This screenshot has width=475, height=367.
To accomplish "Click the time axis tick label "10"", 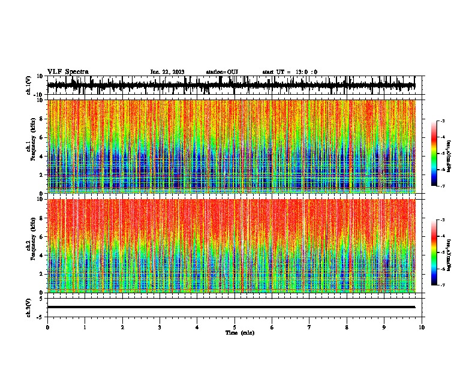I will point(422,327).
